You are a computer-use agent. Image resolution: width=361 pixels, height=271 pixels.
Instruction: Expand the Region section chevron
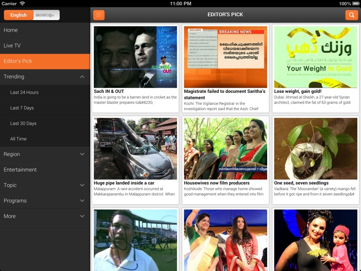[x=82, y=154]
